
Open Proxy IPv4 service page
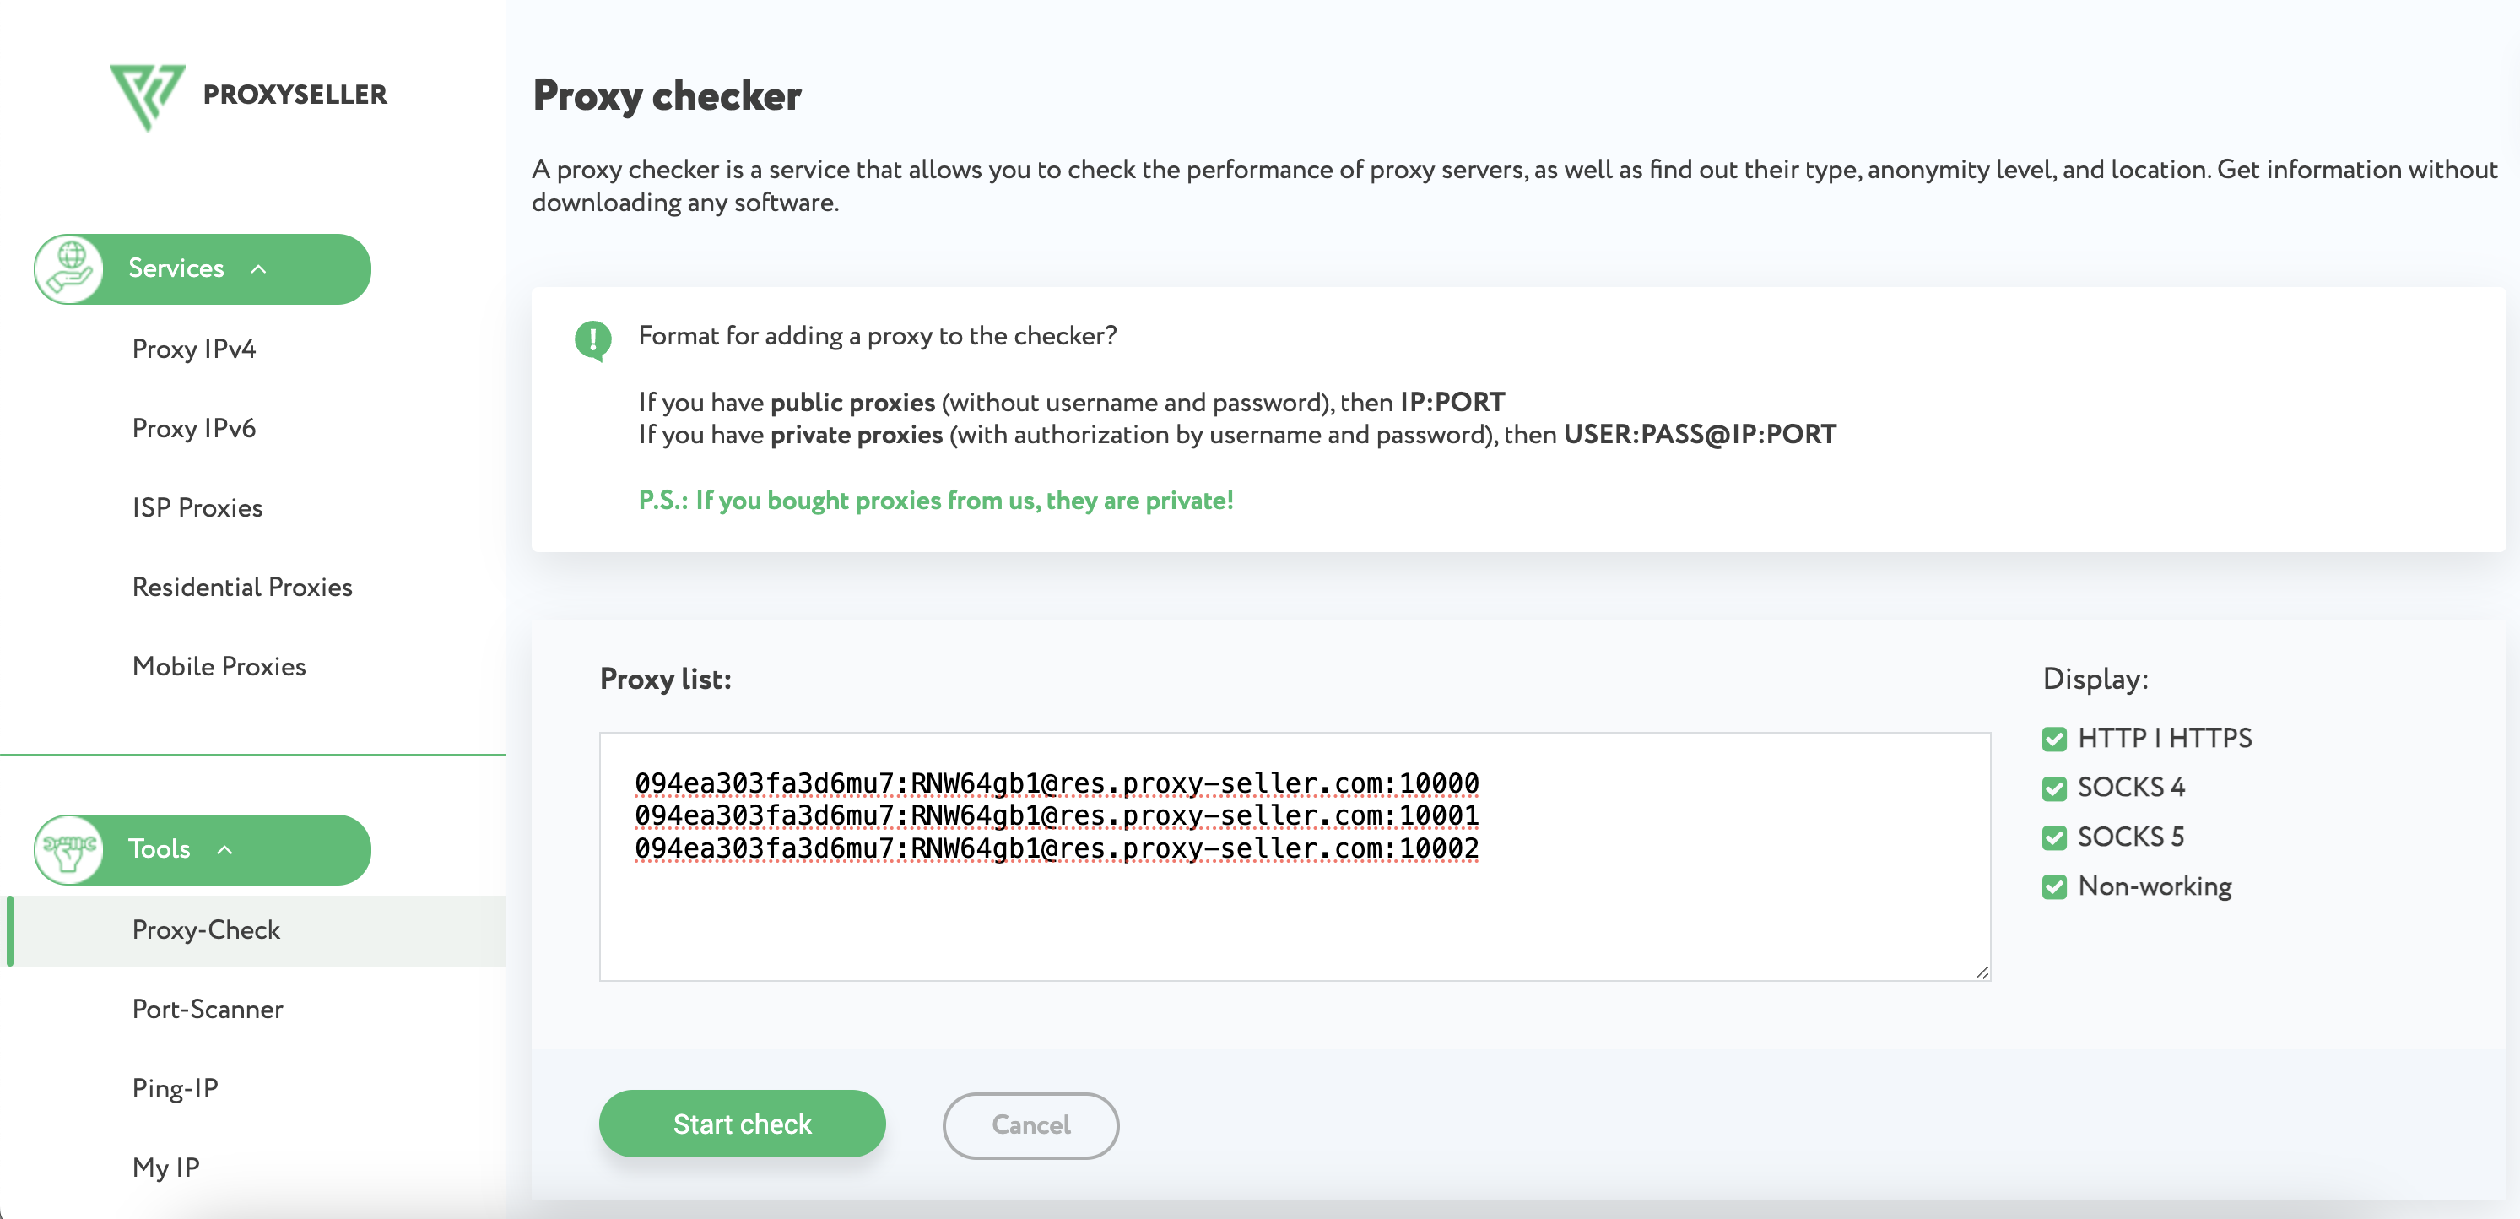194,349
